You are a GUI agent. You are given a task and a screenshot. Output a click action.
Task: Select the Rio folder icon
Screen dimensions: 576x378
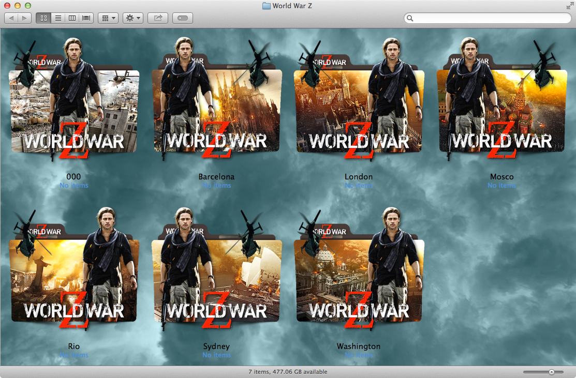coord(74,269)
